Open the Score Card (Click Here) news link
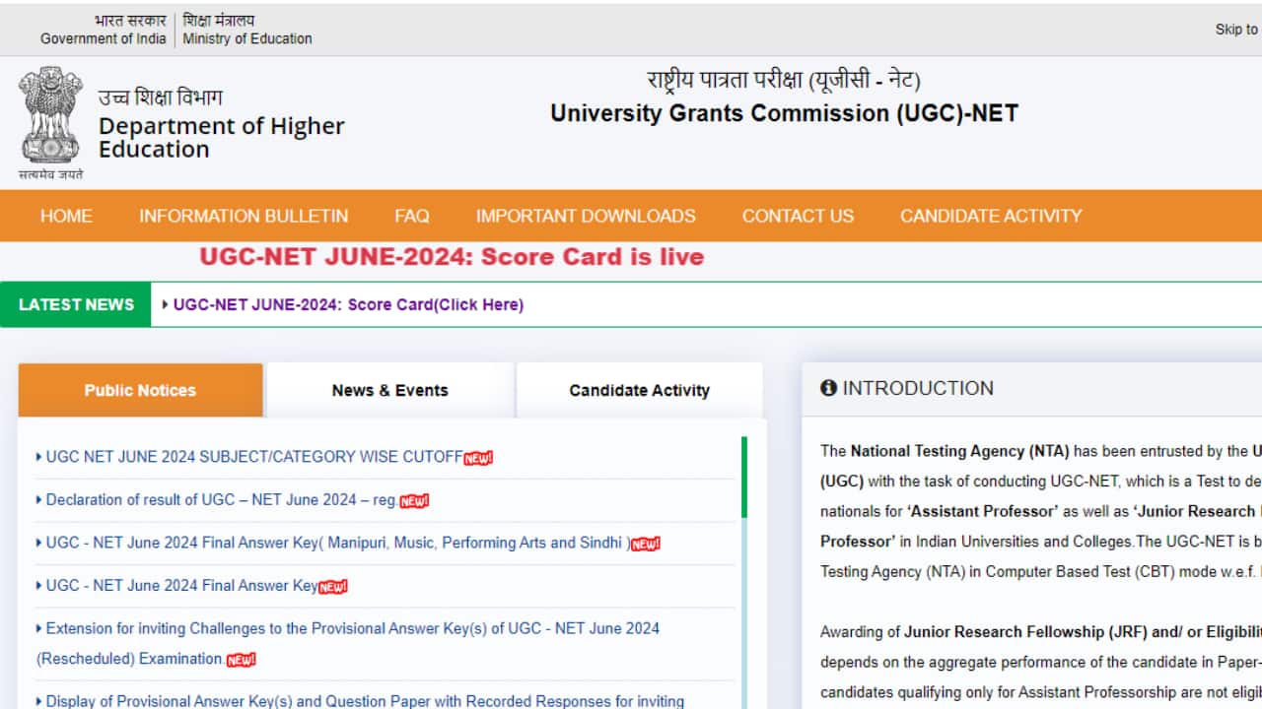Viewport: 1262px width, 709px height. click(348, 305)
